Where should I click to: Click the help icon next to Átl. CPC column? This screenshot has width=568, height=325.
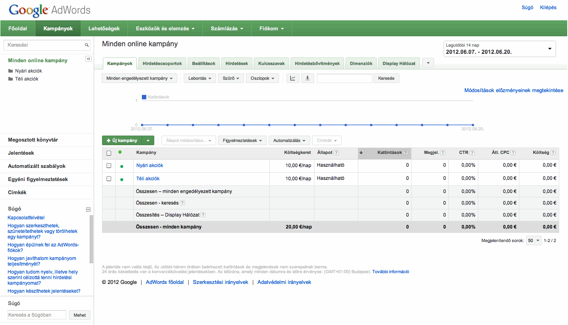513,153
